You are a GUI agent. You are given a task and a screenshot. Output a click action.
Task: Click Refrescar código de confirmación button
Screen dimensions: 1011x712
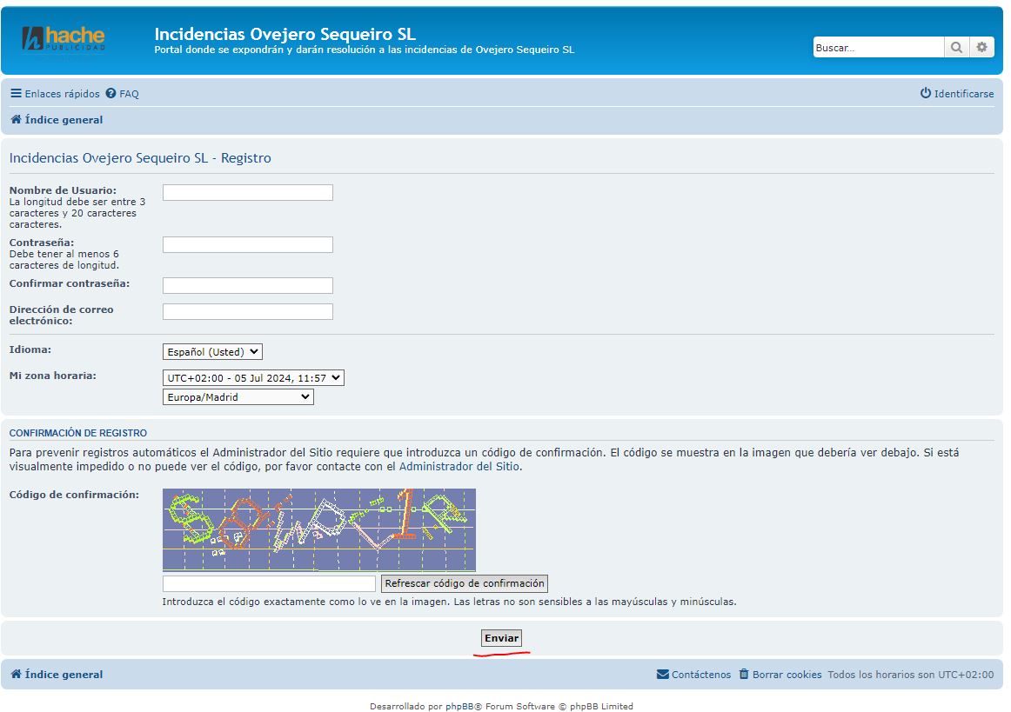(x=465, y=584)
